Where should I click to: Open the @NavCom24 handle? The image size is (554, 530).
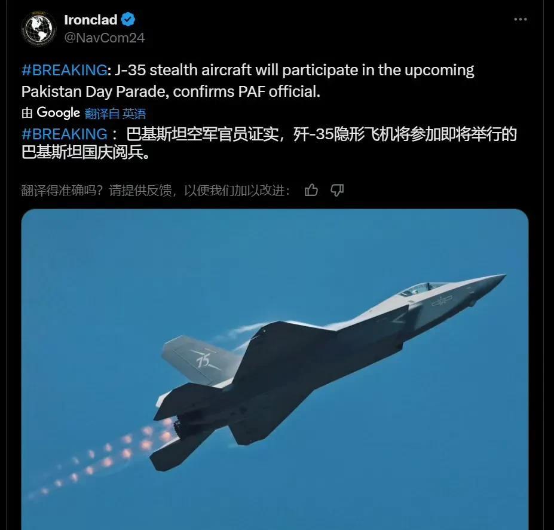(105, 38)
